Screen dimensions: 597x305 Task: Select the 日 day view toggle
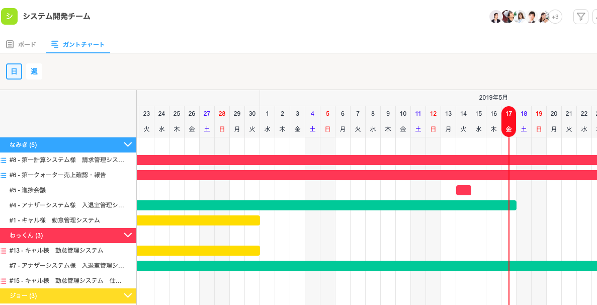pos(14,71)
